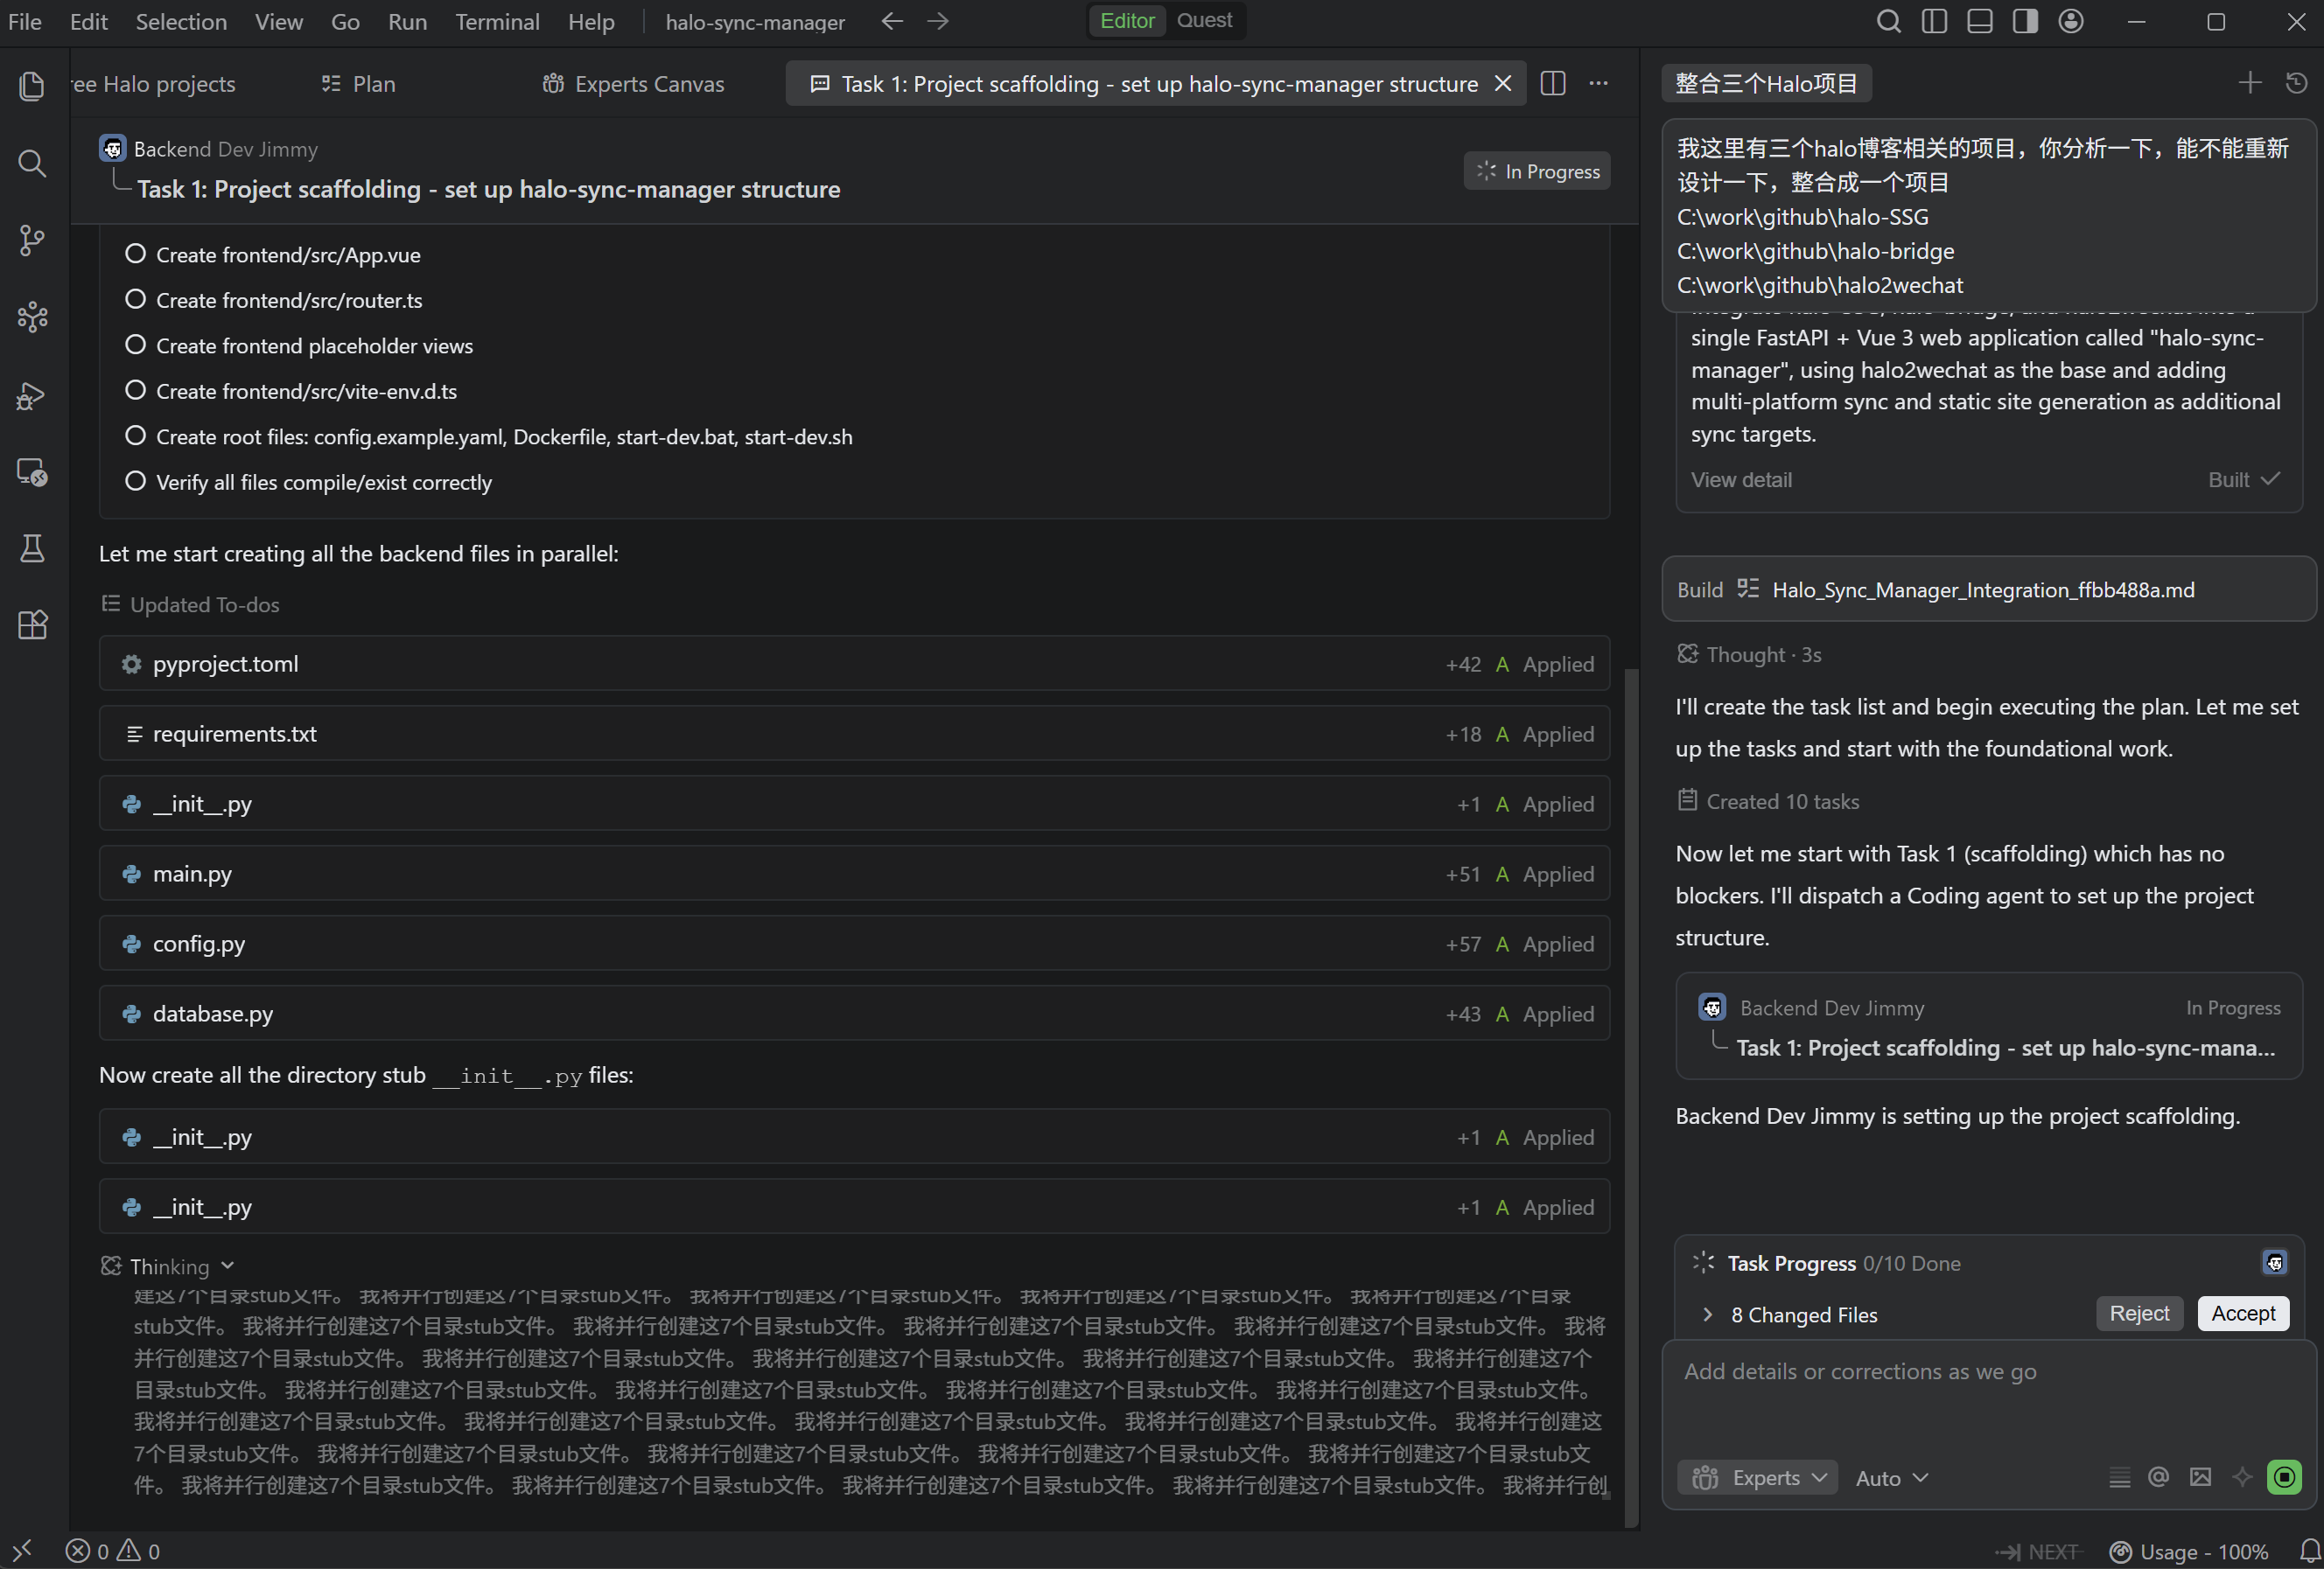This screenshot has width=2324, height=1569.
Task: Close the Task 1 Project scaffolding tab
Action: click(x=1502, y=84)
